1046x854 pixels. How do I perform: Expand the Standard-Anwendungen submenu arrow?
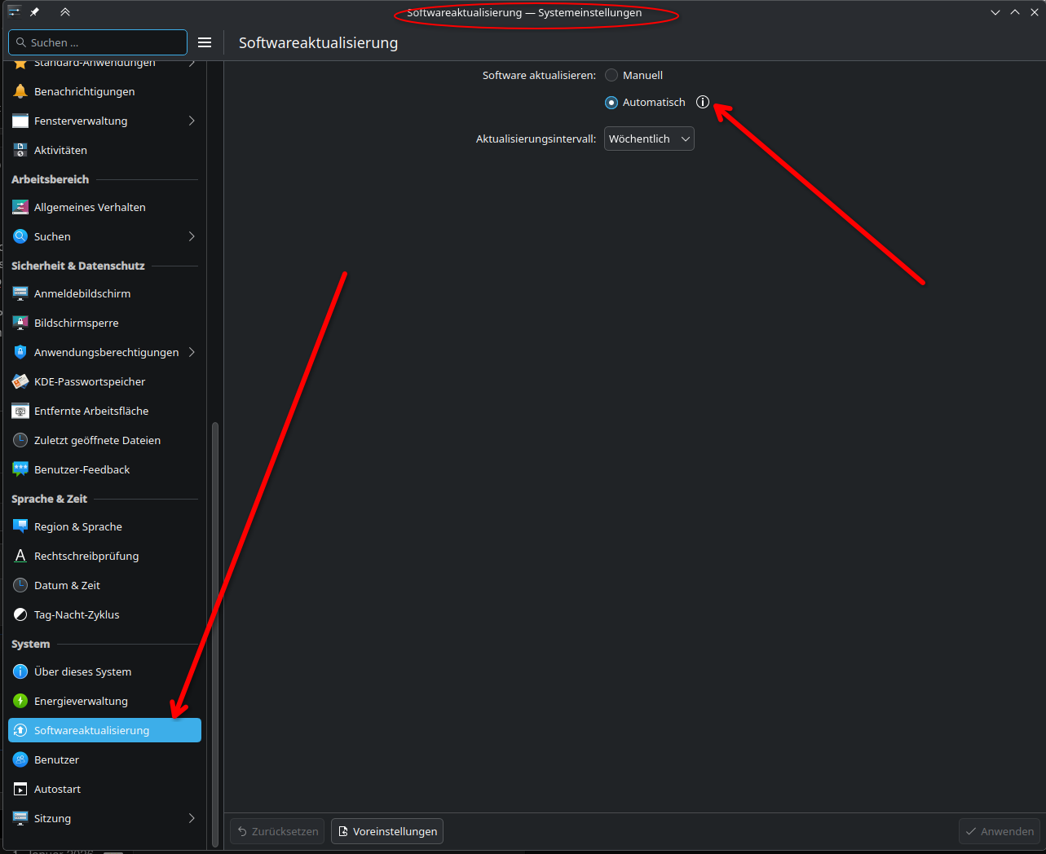tap(192, 63)
